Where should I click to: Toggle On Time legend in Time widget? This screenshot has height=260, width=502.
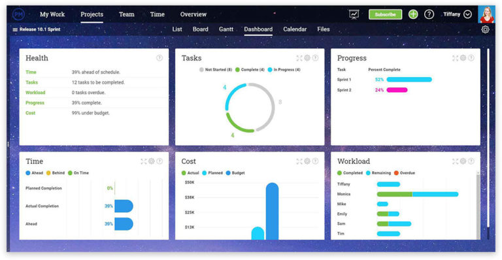[x=78, y=172]
